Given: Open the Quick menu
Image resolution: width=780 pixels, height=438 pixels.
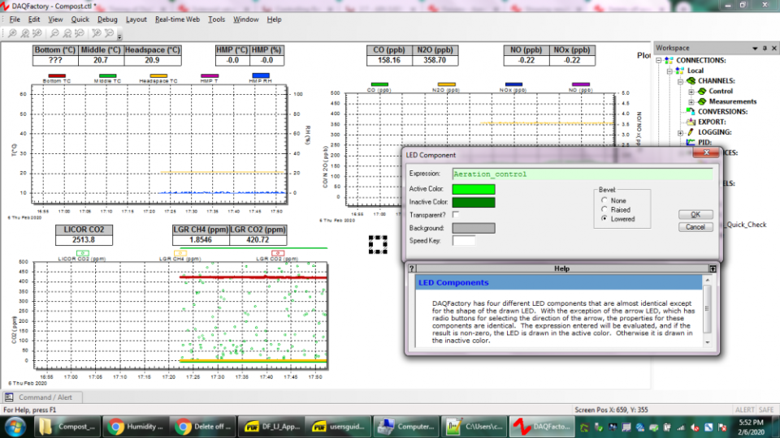Looking at the screenshot, I should (80, 19).
